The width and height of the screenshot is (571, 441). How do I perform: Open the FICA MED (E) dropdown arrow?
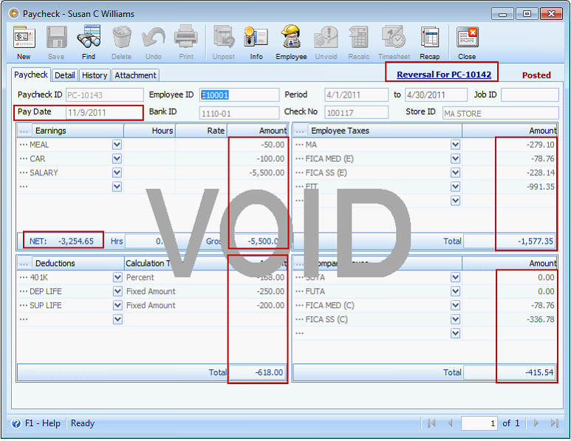[x=455, y=159]
